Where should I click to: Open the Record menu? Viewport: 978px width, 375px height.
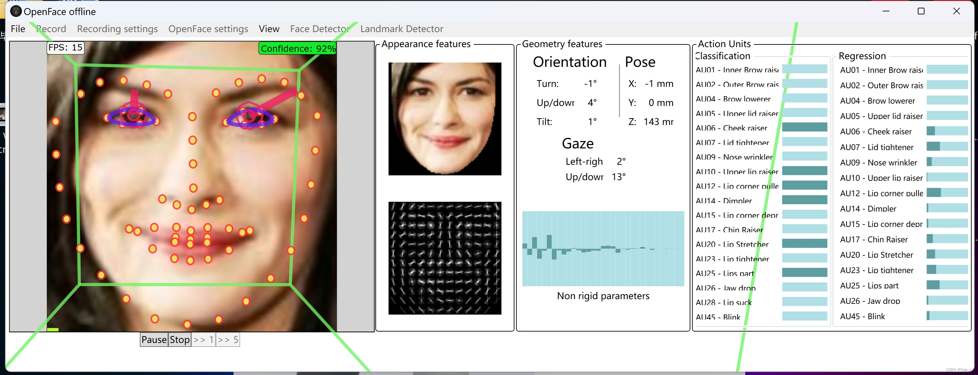point(51,29)
